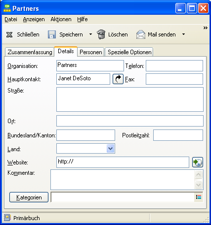Click the Mail senden envelope icon
Screen dimensions: 211x225
pyautogui.click(x=141, y=34)
